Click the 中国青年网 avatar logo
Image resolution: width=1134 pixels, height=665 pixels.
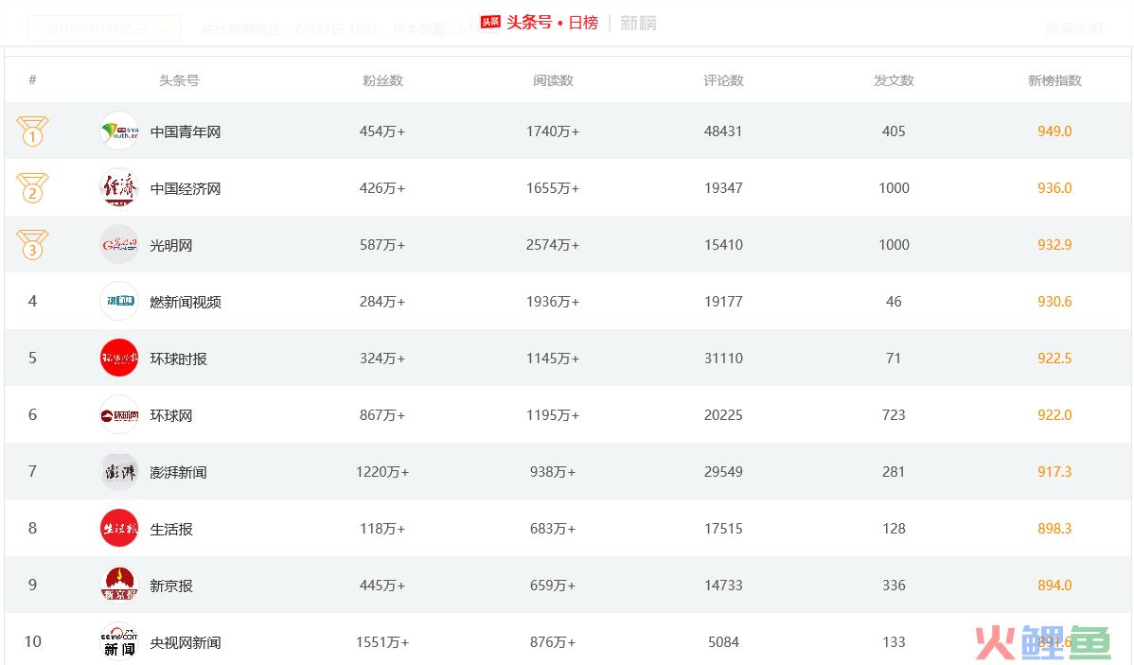pyautogui.click(x=118, y=131)
